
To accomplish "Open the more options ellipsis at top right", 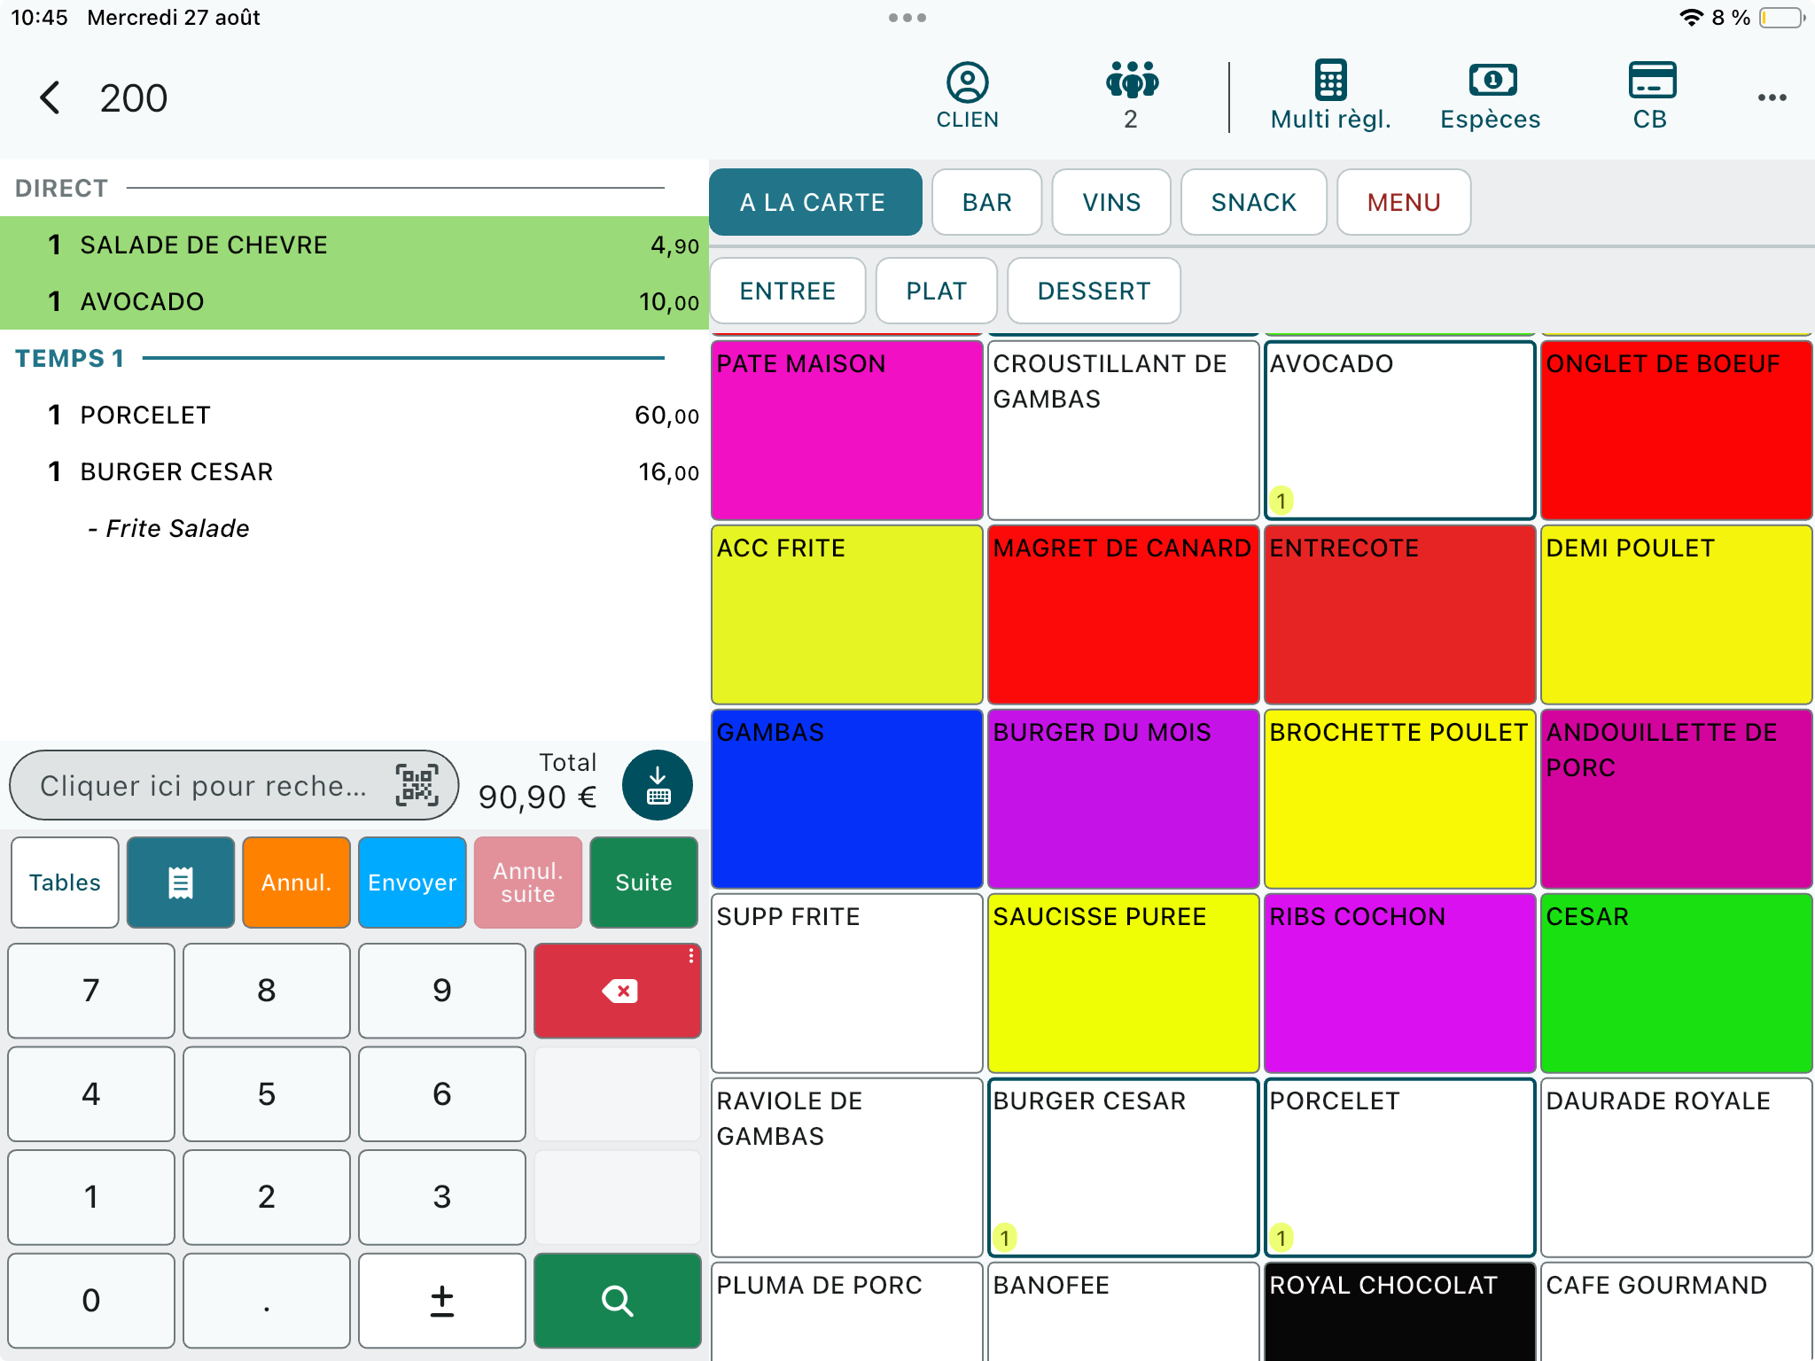I will coord(1772,97).
